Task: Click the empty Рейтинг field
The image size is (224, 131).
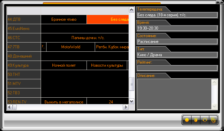Action: [x=177, y=68]
